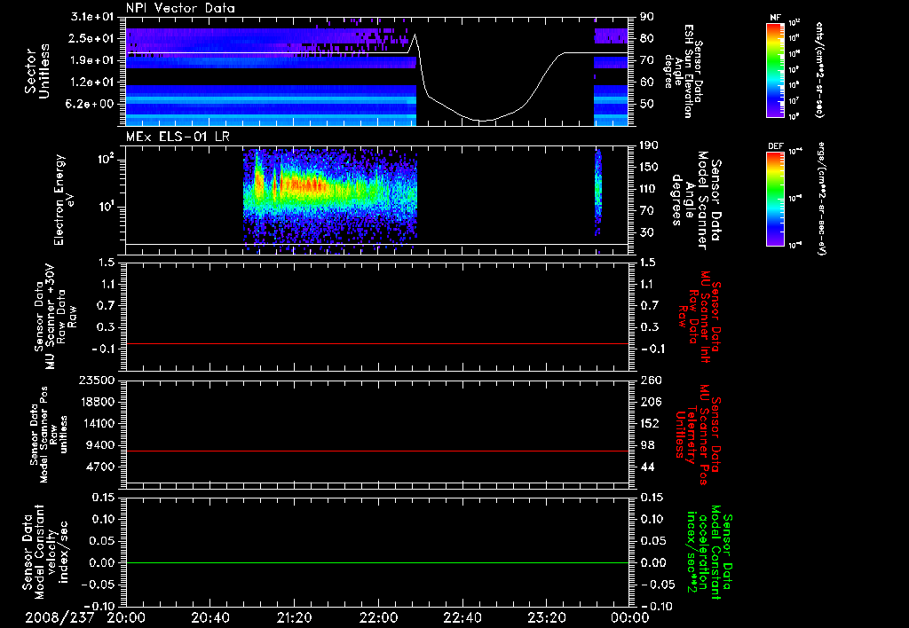909x628 pixels.
Task: Click the NF color scale bar
Action: tap(775, 69)
